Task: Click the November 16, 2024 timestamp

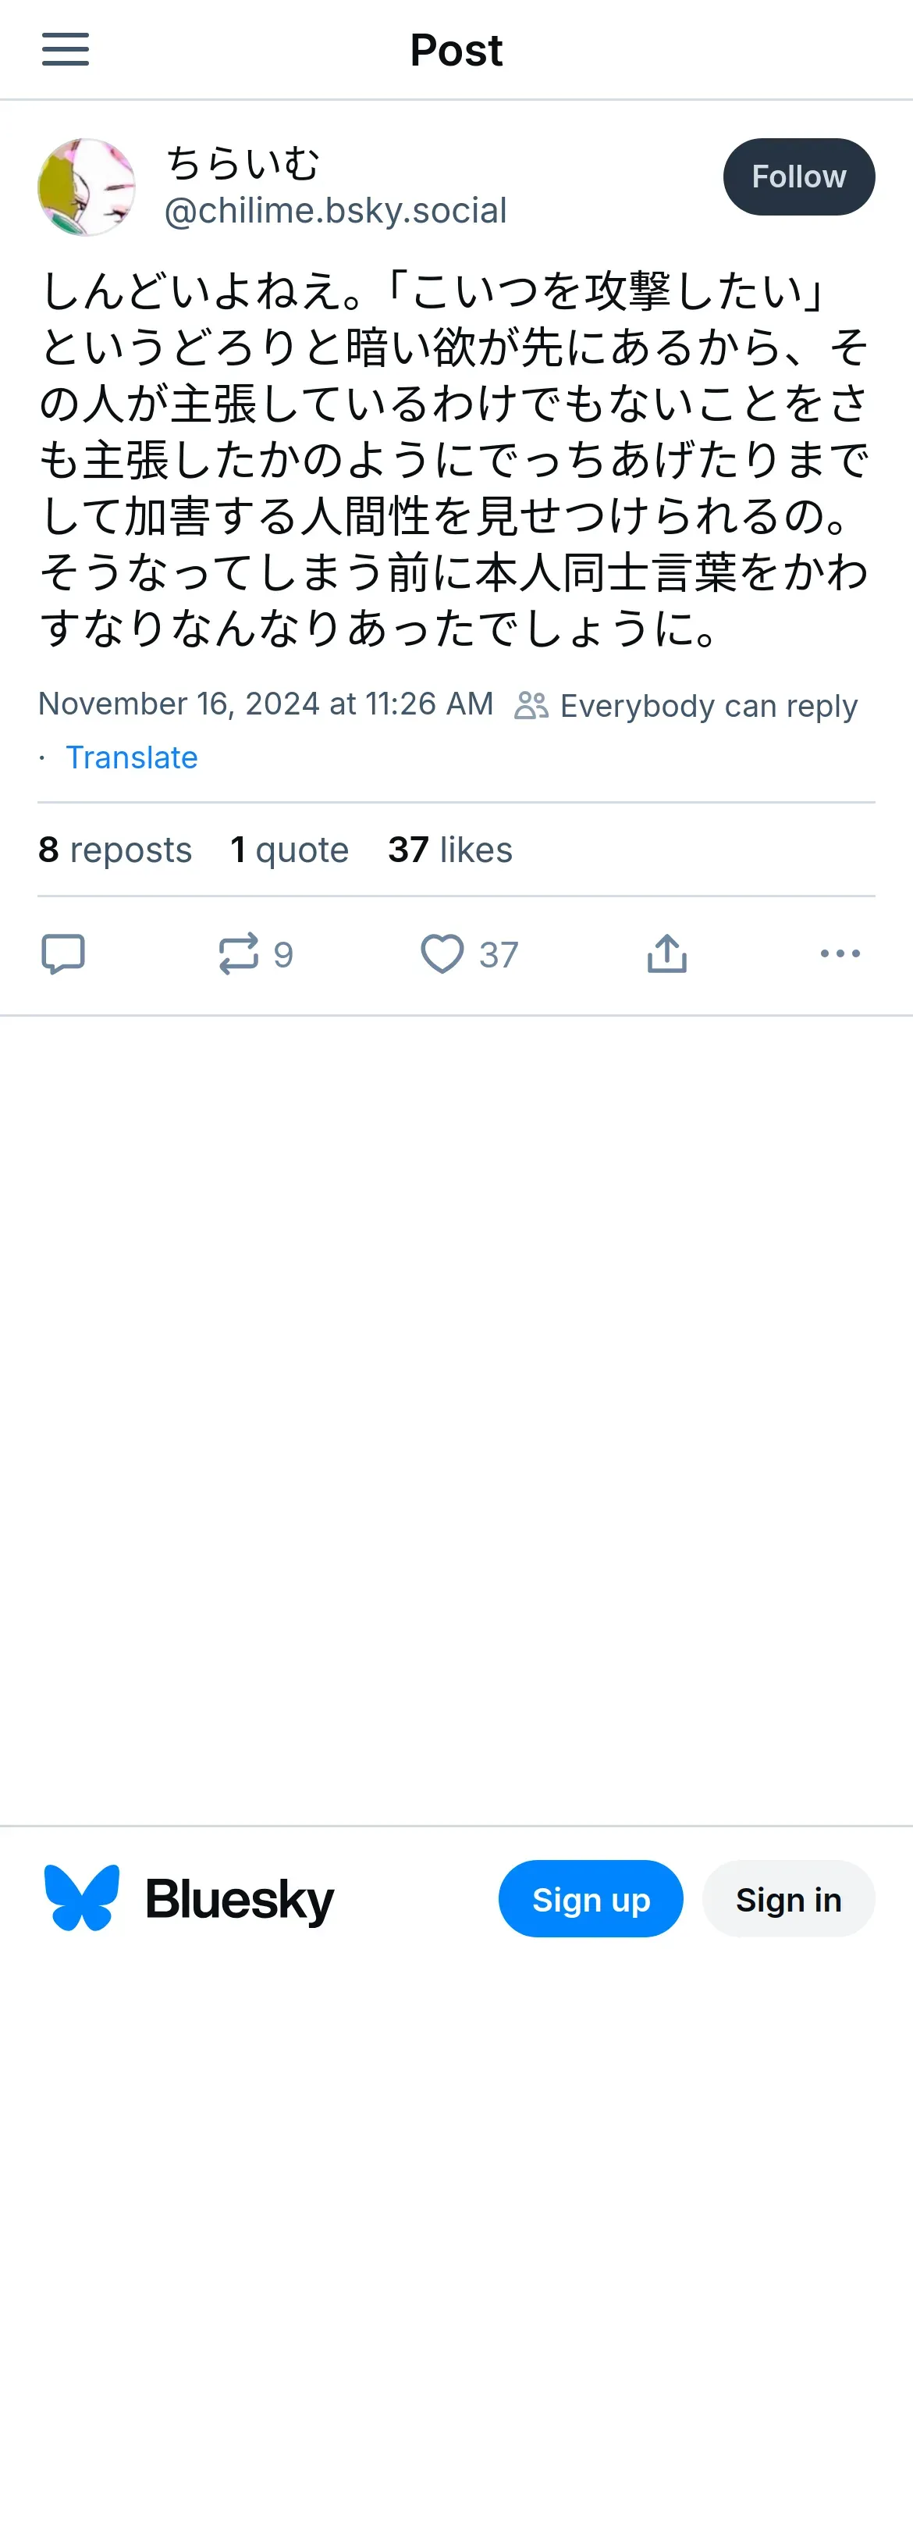Action: (265, 704)
